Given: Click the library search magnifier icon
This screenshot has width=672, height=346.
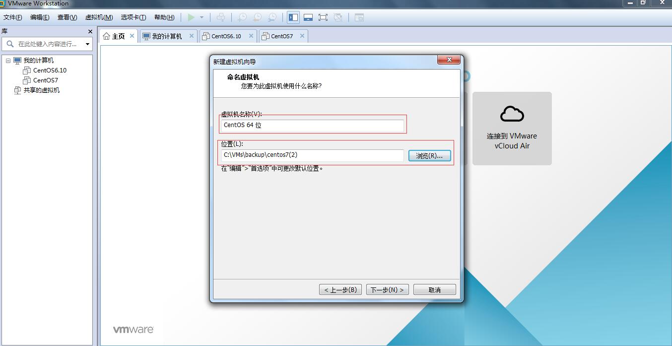Looking at the screenshot, I should 10,44.
